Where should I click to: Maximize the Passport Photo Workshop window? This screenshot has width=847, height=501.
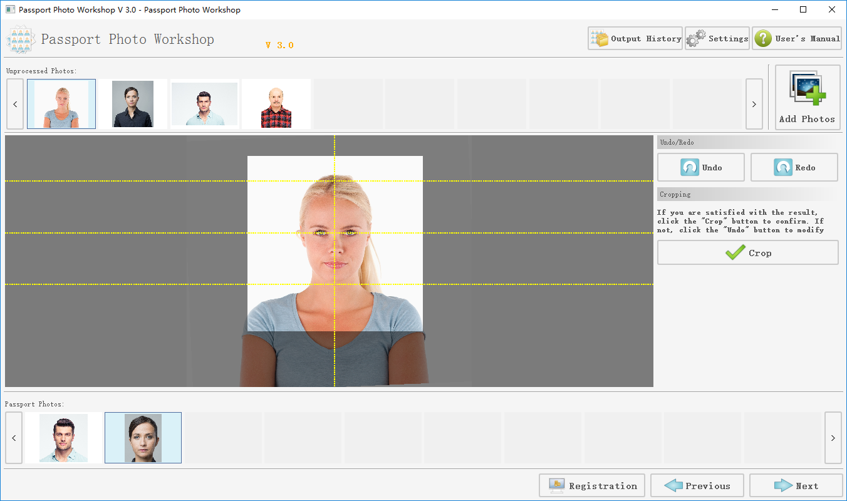(803, 9)
